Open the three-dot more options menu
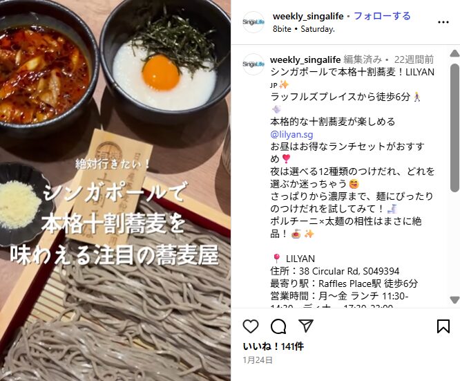Viewport: 460px width, 381px height. pyautogui.click(x=443, y=22)
